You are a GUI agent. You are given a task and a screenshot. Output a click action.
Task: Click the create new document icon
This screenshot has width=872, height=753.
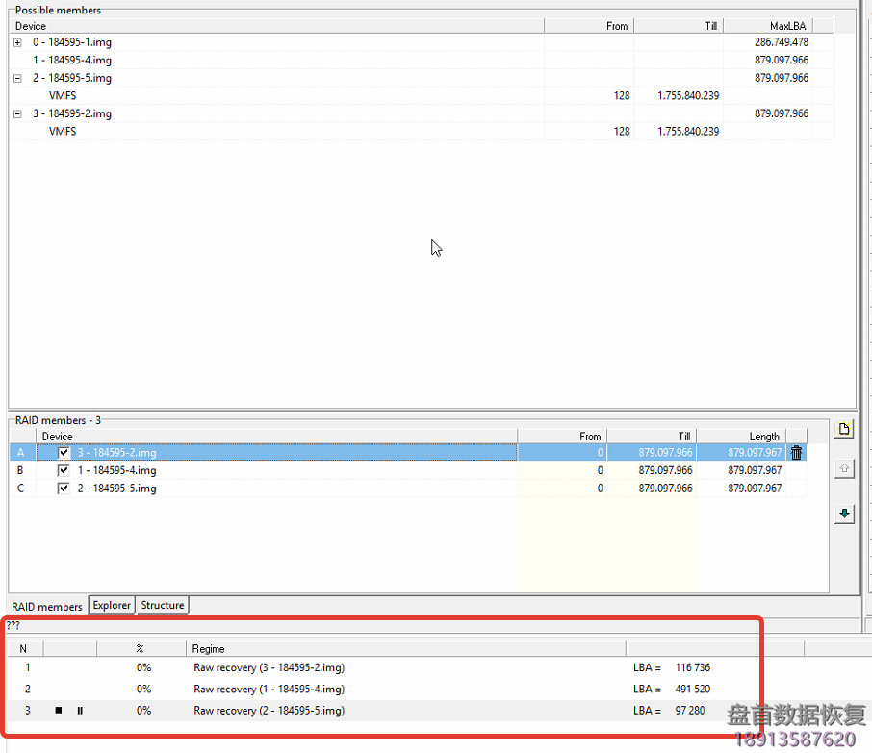(844, 428)
